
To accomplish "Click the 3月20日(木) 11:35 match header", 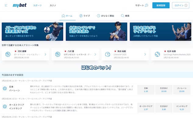I will 27,81.
